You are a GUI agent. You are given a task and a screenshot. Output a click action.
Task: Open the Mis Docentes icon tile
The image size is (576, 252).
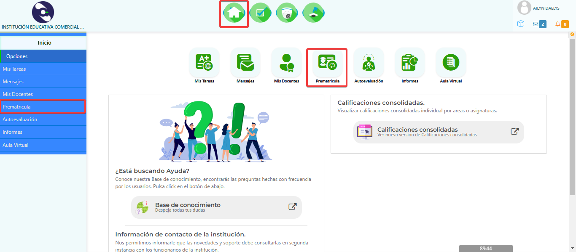click(286, 62)
